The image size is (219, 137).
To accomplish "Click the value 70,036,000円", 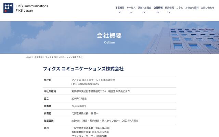I will coord(79,106).
